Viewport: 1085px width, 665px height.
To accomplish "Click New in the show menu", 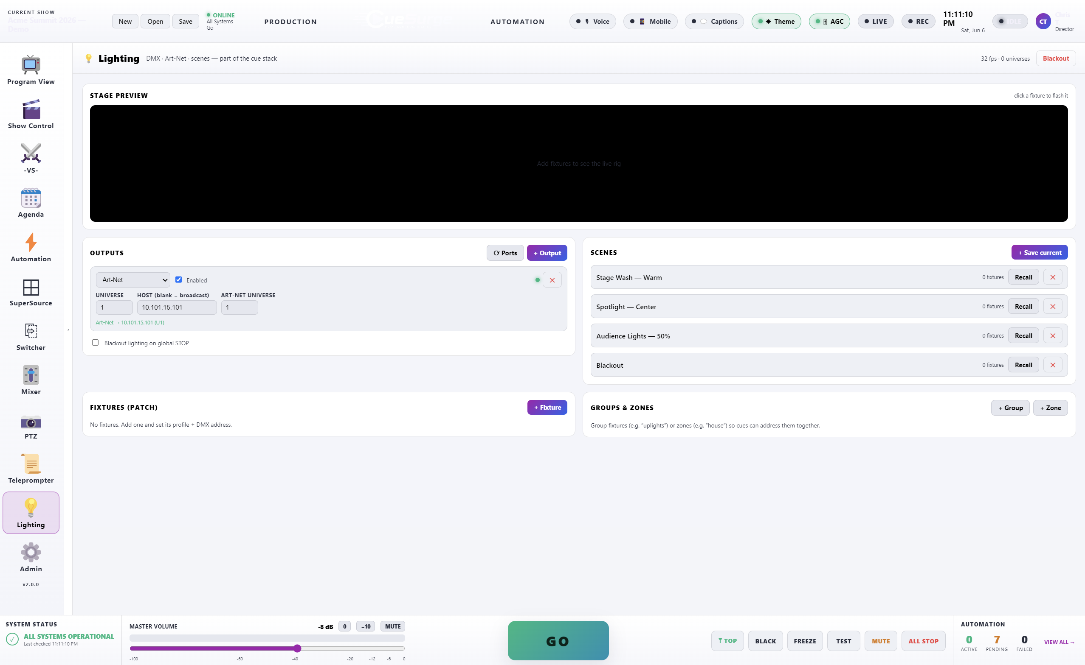I will point(125,21).
